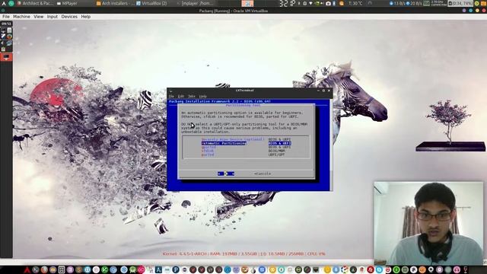Open LXTerminal's Help menu

[203, 97]
